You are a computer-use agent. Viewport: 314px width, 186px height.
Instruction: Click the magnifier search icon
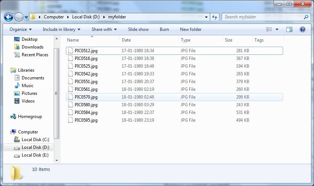point(306,17)
